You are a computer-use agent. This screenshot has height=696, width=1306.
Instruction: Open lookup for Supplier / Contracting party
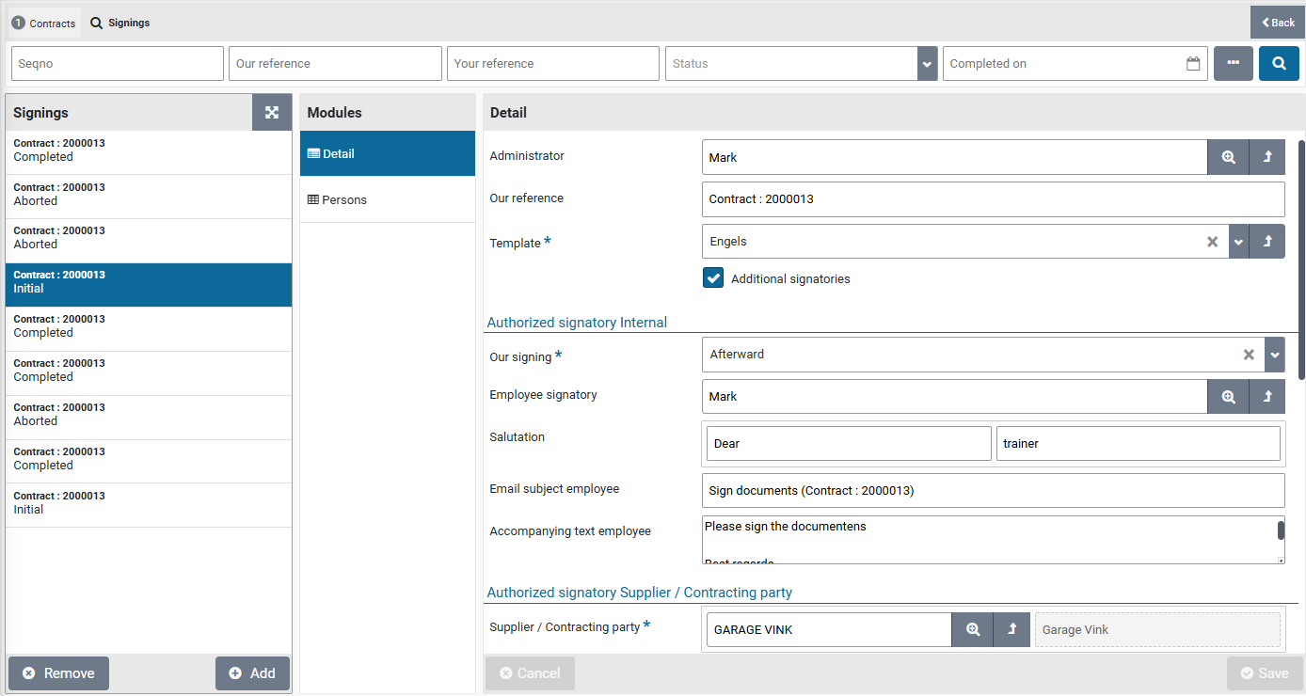pos(972,630)
